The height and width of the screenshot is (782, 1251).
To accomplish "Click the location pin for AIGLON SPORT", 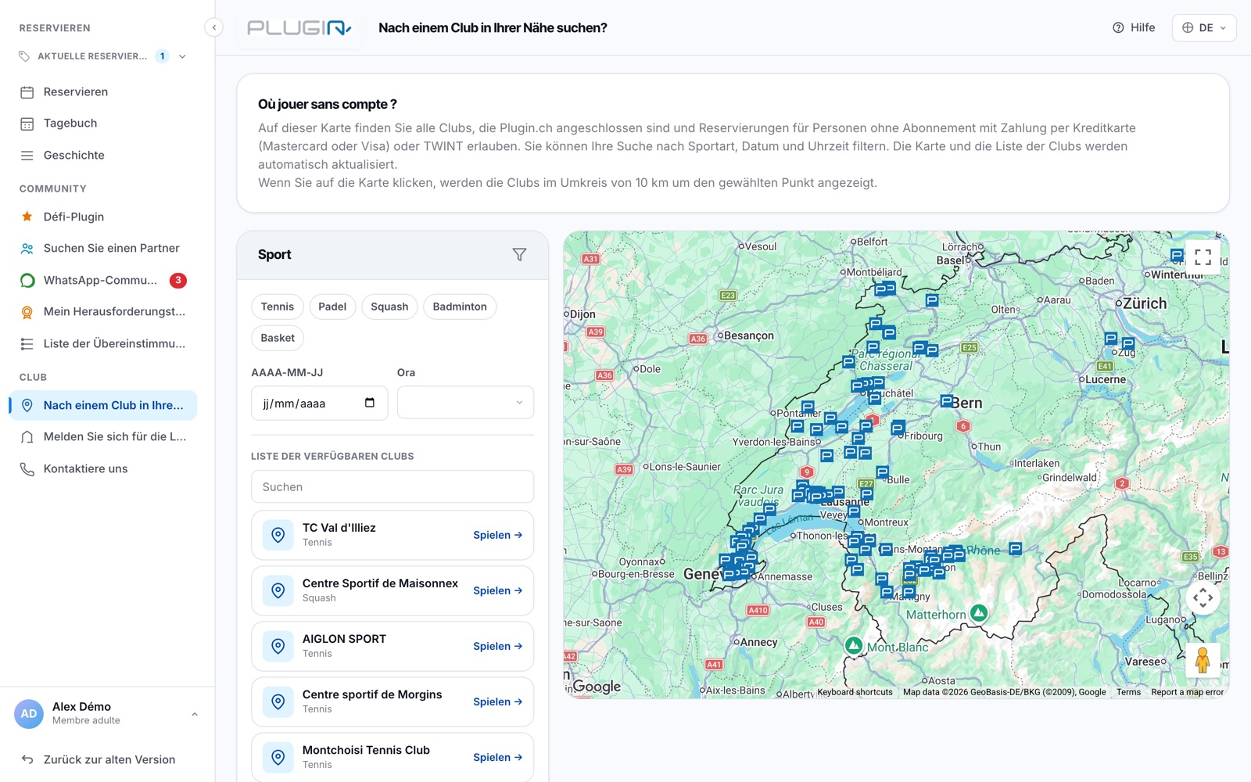I will 278,646.
